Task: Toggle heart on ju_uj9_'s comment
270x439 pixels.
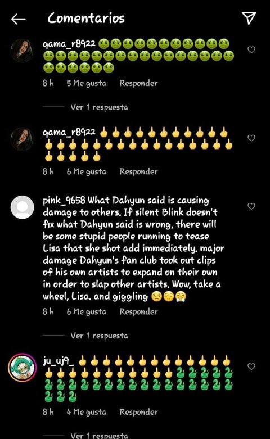Action: [251, 366]
